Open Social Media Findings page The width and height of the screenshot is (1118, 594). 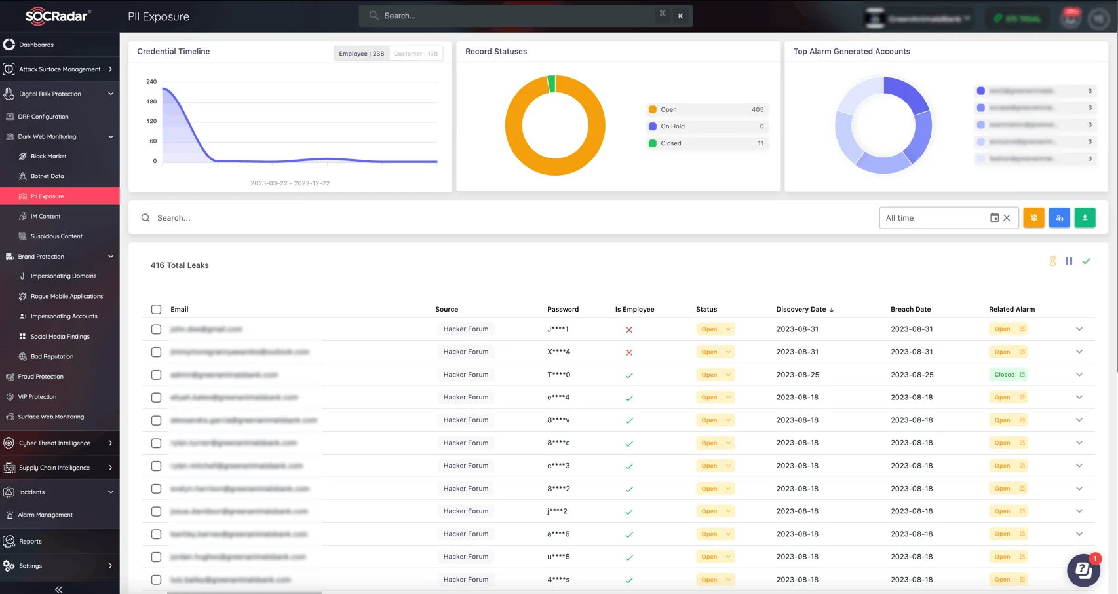pyautogui.click(x=60, y=337)
